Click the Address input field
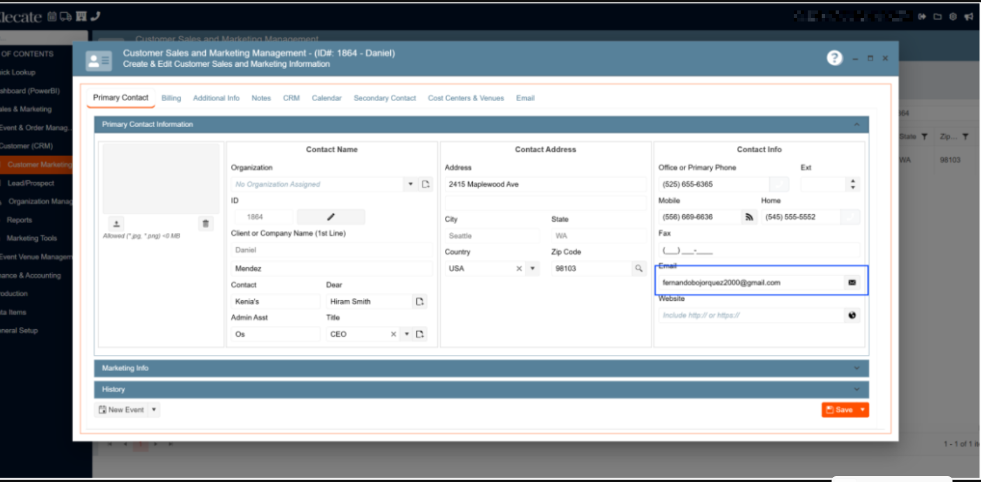Viewport: 981px width, 482px height. pos(545,184)
